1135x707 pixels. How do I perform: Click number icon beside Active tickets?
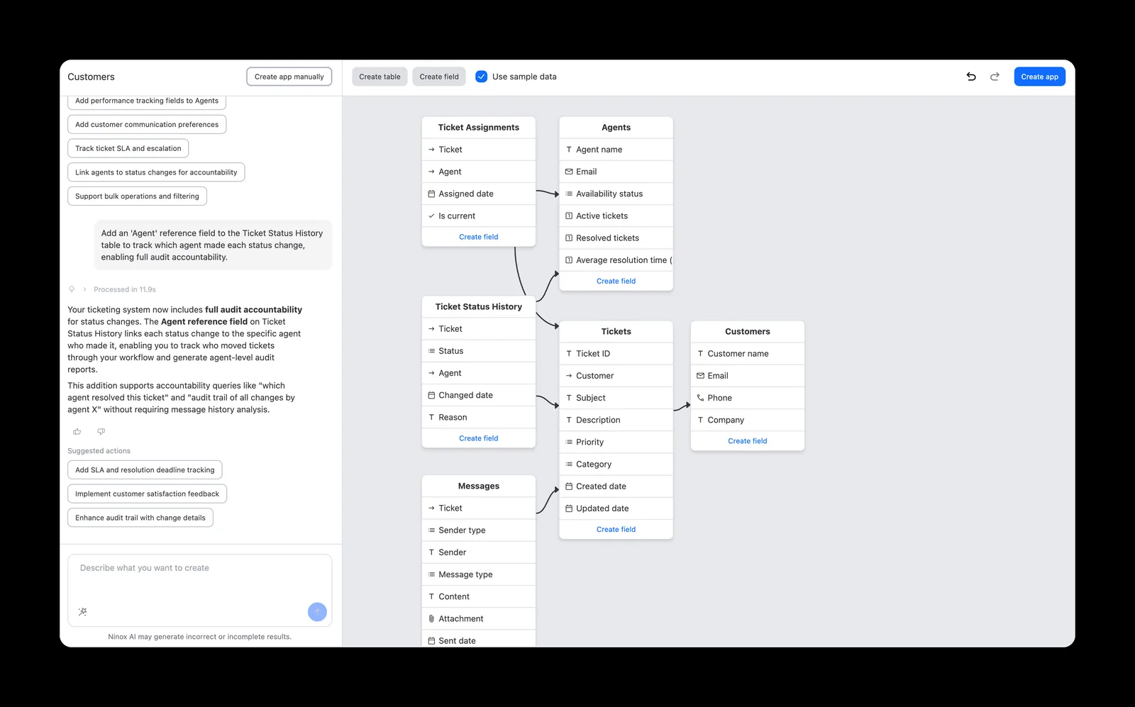click(569, 216)
